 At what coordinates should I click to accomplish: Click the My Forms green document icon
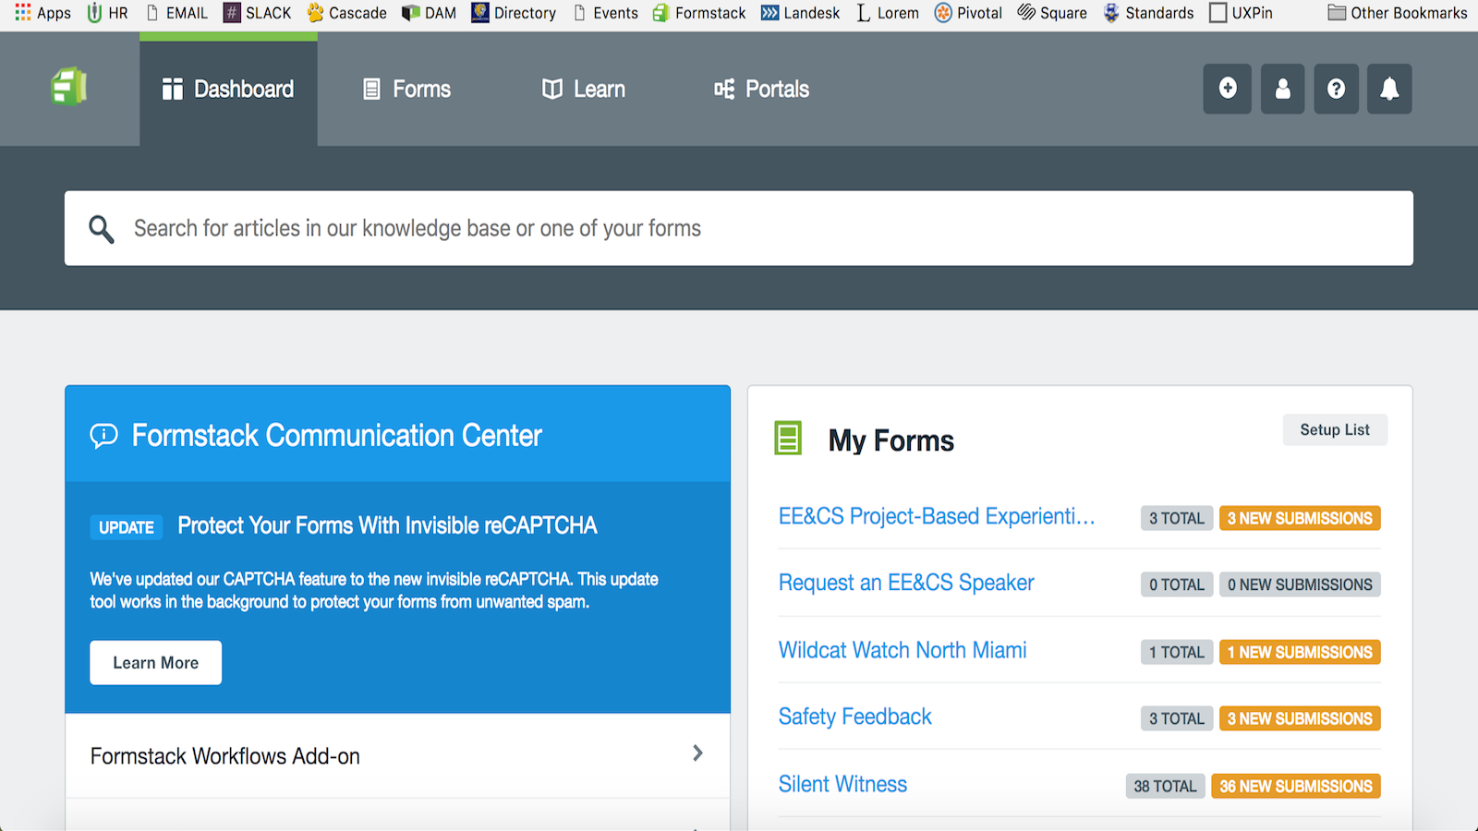coord(788,439)
